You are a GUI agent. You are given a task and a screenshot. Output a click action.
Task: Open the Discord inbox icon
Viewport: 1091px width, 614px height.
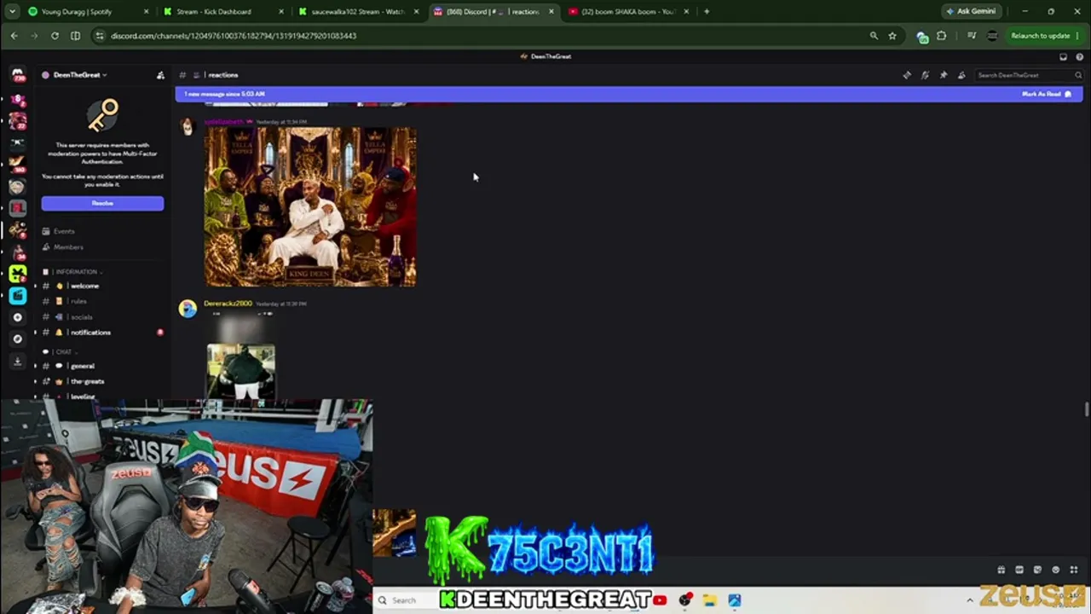[1063, 56]
